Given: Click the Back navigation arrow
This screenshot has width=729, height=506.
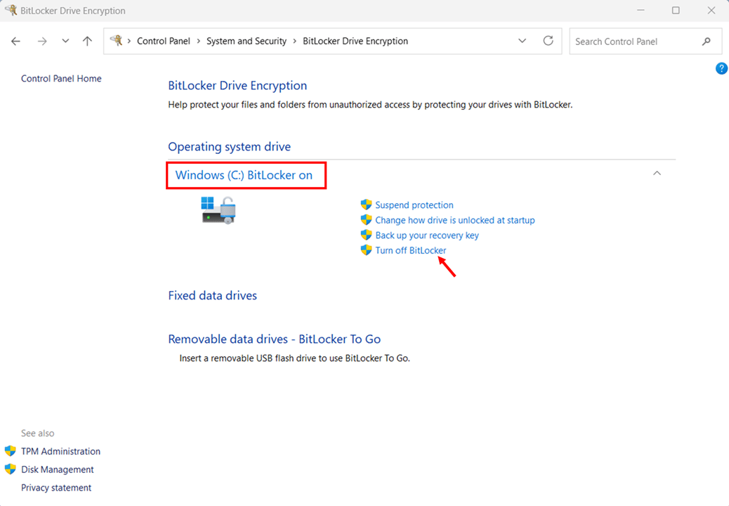Looking at the screenshot, I should 16,41.
